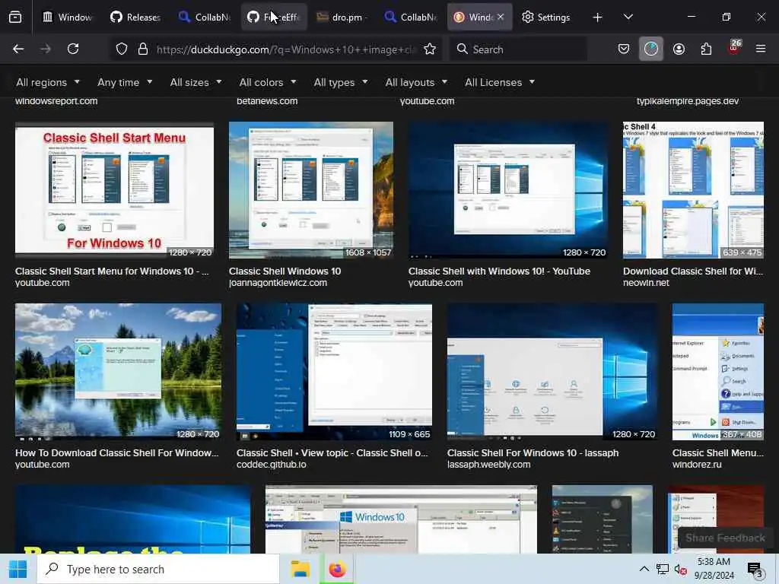Screen dimensions: 779x584
Task: Click the uBlock extension icon with badge 26
Action: (x=734, y=48)
